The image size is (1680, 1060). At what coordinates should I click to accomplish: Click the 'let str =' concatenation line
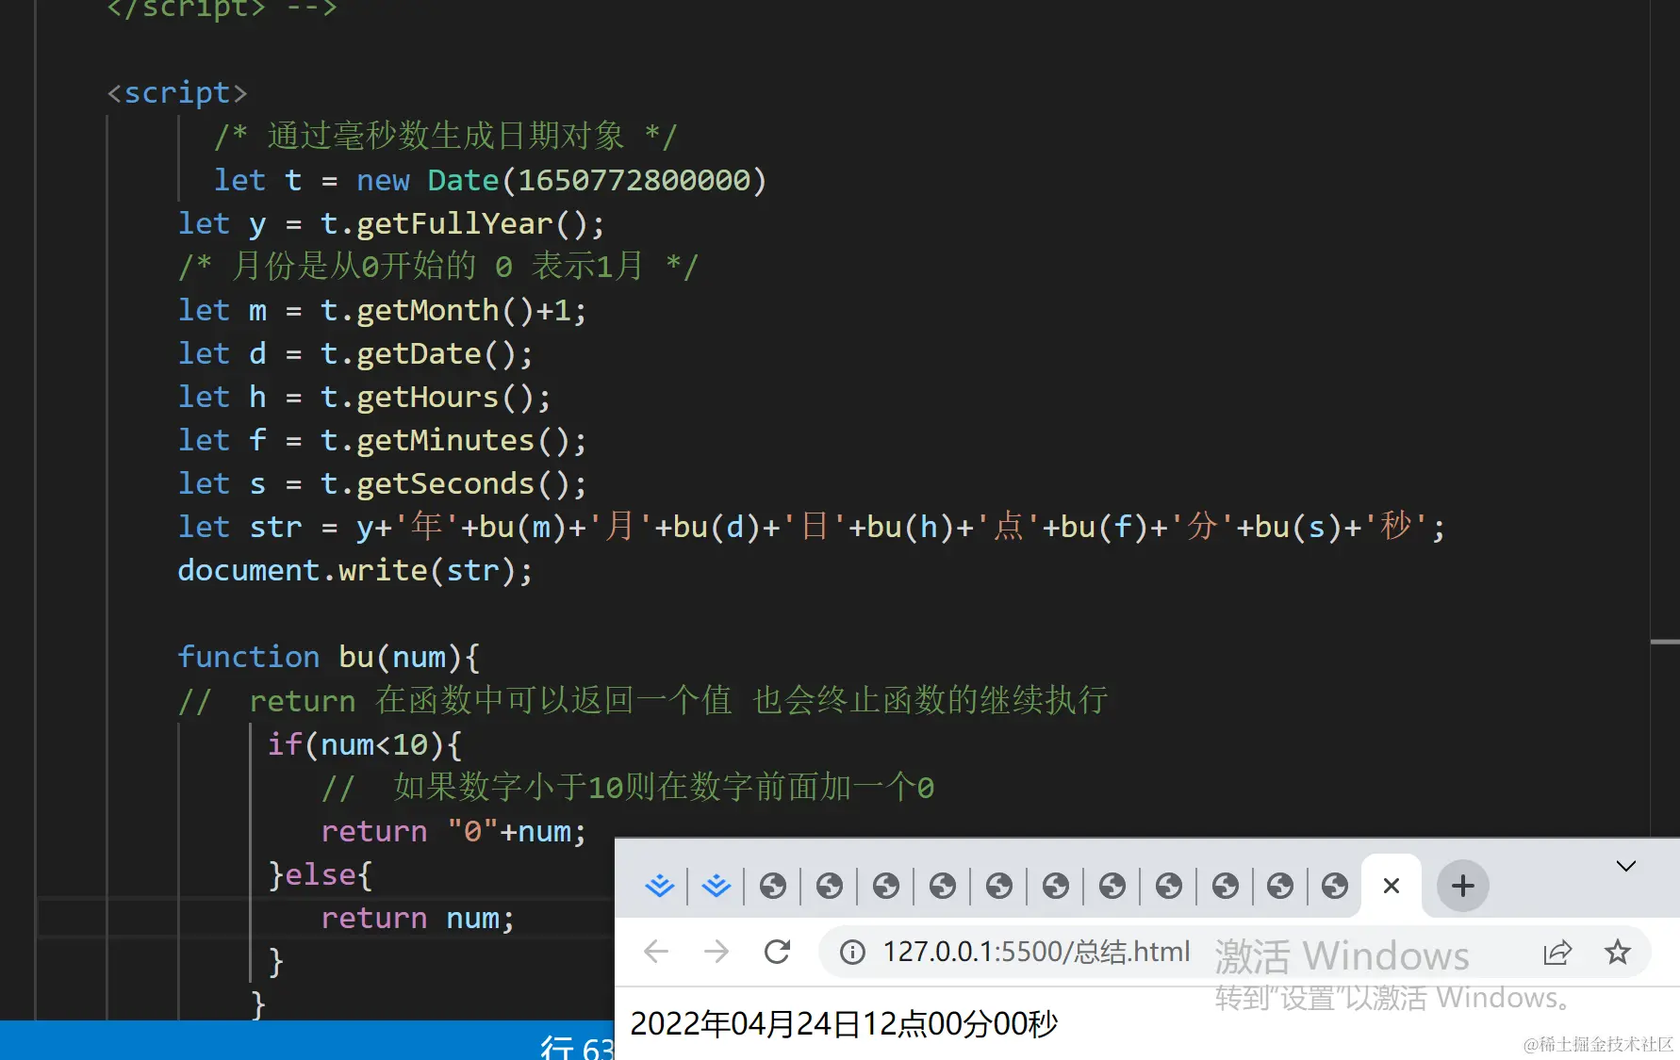pos(812,527)
